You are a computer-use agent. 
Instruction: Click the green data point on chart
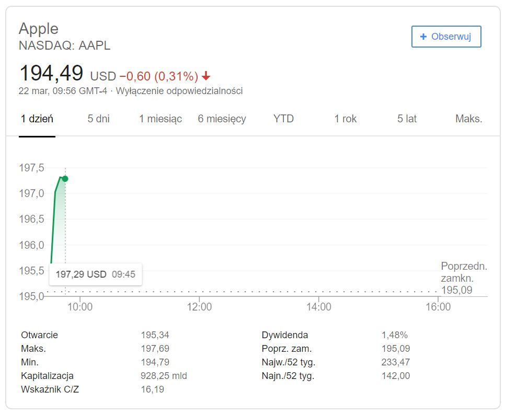pyautogui.click(x=65, y=179)
